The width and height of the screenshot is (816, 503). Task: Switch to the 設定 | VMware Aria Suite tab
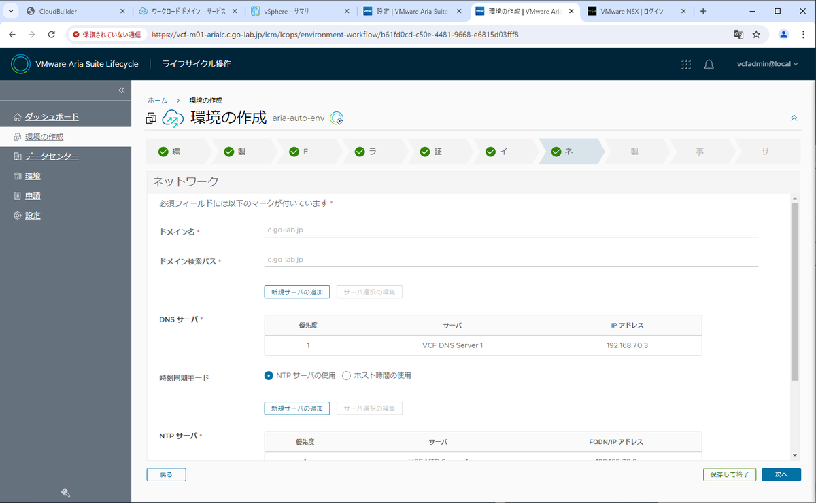tap(412, 11)
